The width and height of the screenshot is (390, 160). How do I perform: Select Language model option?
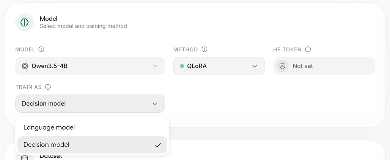pyautogui.click(x=92, y=127)
